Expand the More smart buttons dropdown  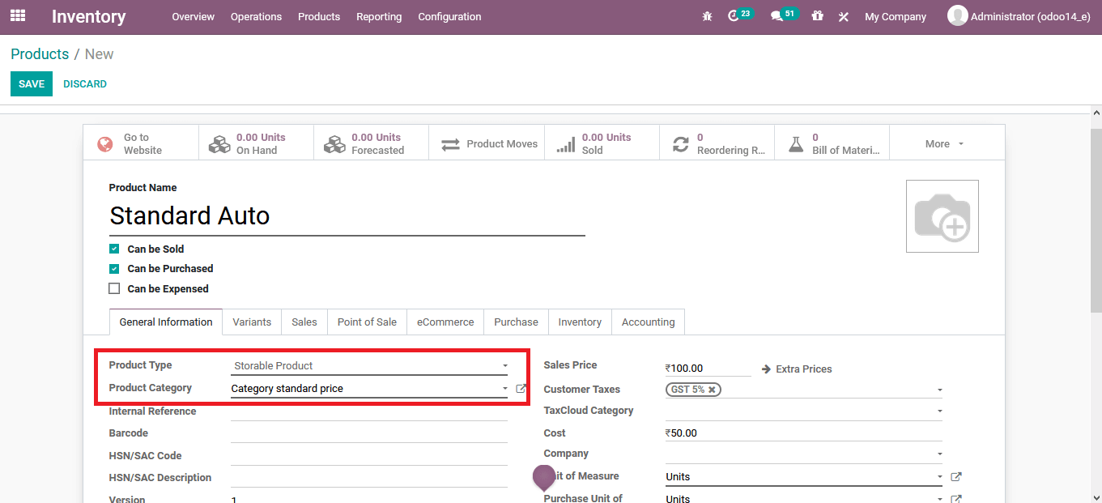(x=947, y=143)
